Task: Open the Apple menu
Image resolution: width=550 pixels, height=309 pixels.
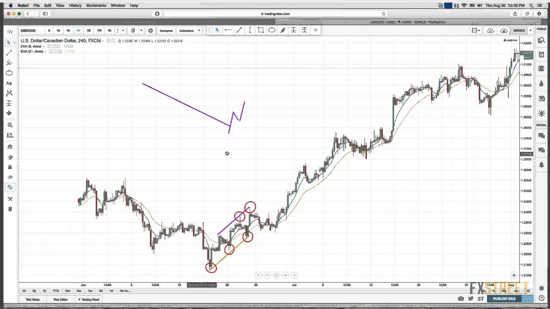Action: (x=10, y=5)
